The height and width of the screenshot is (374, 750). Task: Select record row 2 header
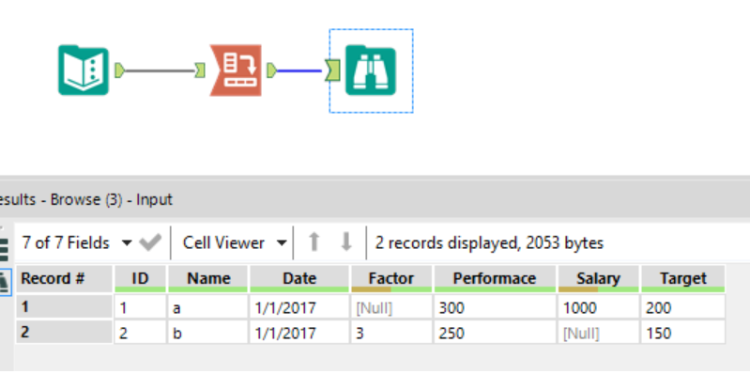click(x=65, y=332)
